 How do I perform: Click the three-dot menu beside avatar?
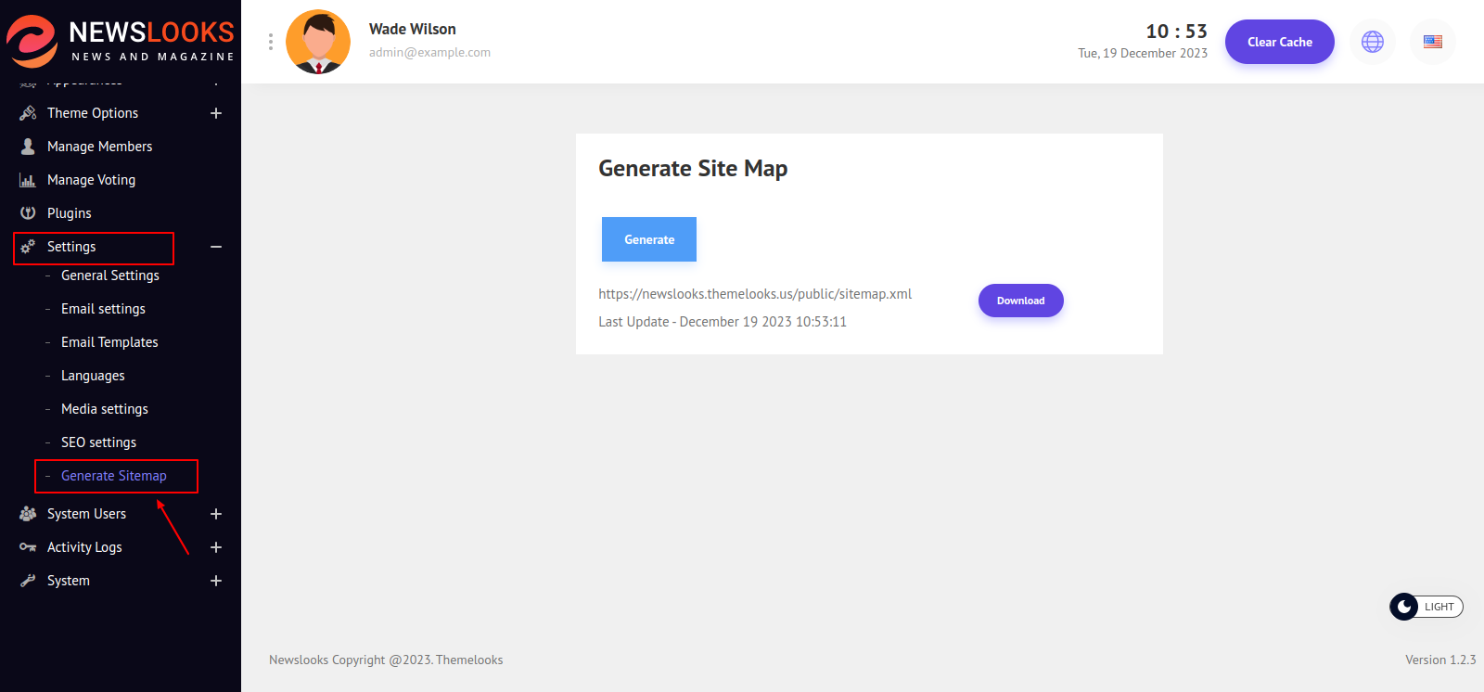pyautogui.click(x=271, y=42)
